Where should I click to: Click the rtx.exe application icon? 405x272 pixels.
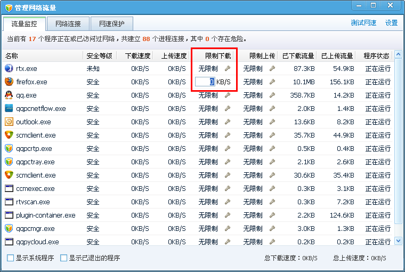click(9, 68)
